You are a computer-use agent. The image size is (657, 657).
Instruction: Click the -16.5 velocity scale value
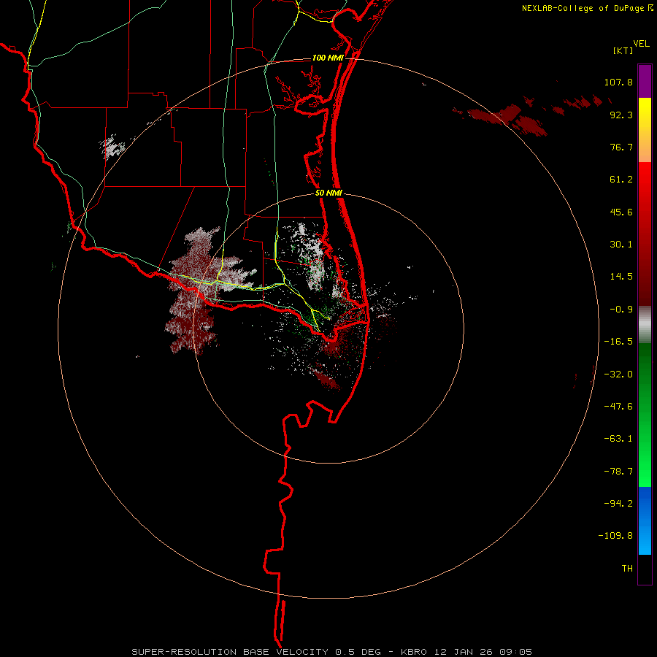[x=618, y=342]
